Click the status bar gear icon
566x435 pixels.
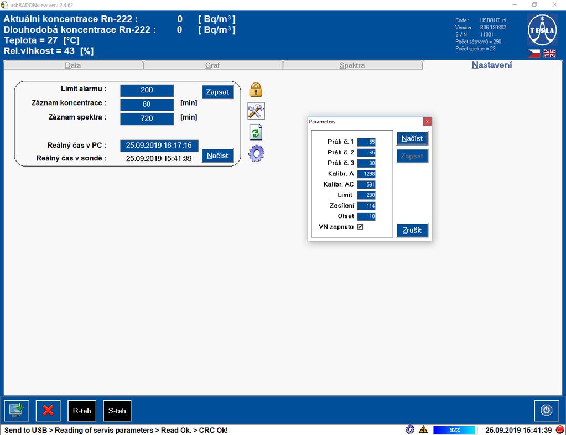[410, 429]
